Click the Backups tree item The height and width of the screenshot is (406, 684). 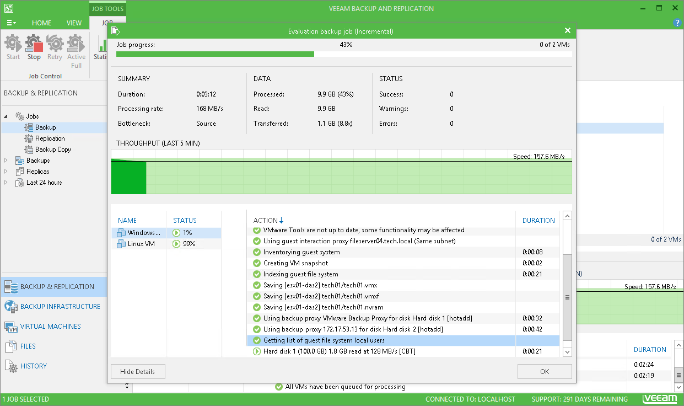[x=38, y=161]
